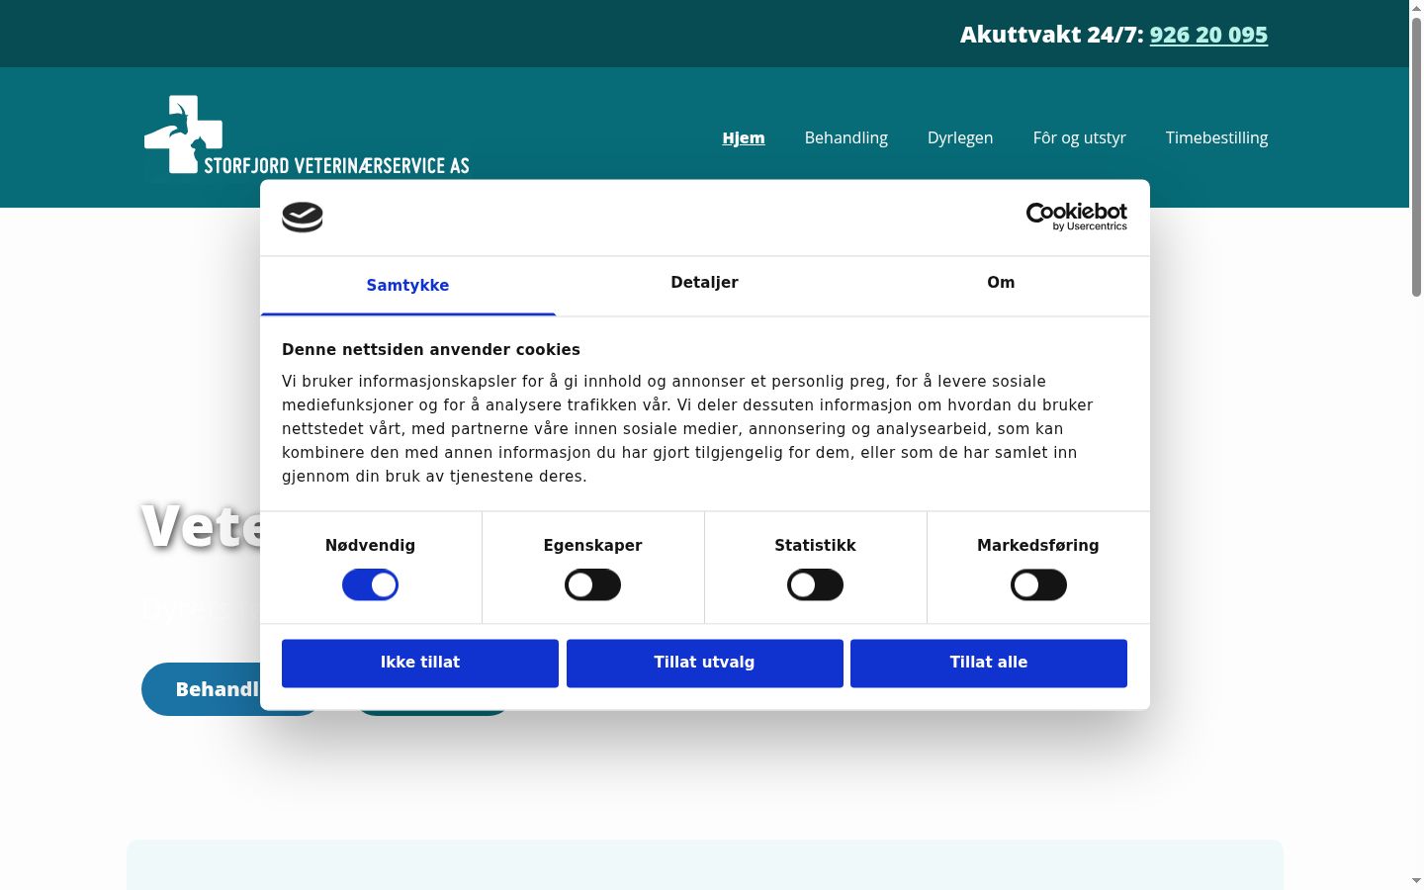1424x890 pixels.
Task: Click the Storfjord Veterinærservice logo
Action: (x=307, y=135)
